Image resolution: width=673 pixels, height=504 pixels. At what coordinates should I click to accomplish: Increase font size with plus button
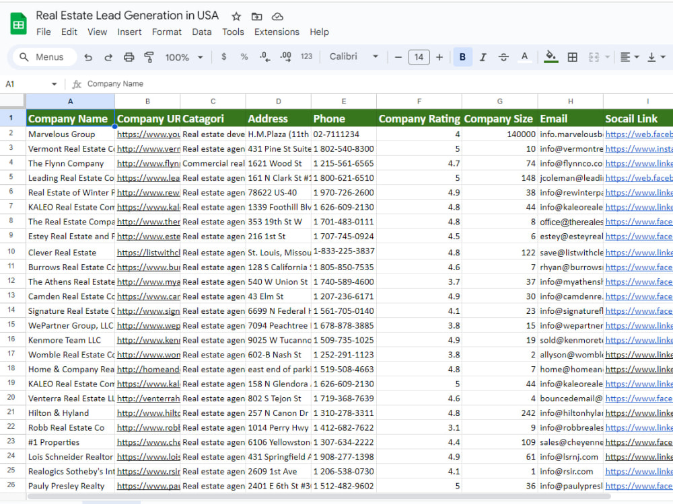[439, 57]
